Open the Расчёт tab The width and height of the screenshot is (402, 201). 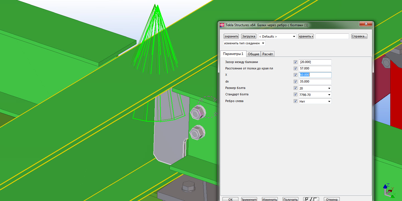click(x=268, y=54)
